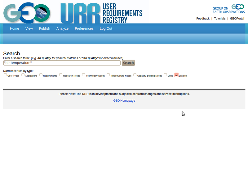This screenshot has height=169, width=248.
Task: Open the Feedback link
Action: (203, 19)
